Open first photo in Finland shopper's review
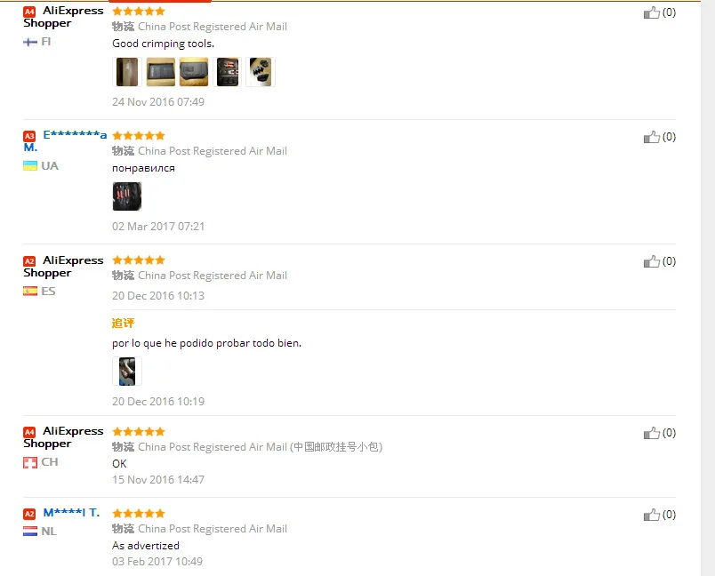The image size is (715, 576). tap(127, 72)
